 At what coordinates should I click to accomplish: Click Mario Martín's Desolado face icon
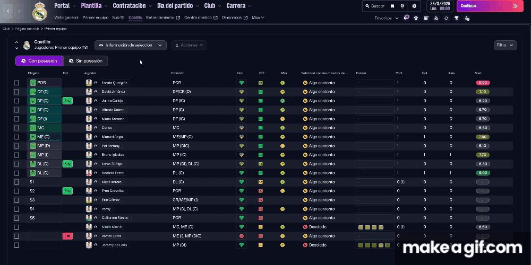(x=305, y=227)
